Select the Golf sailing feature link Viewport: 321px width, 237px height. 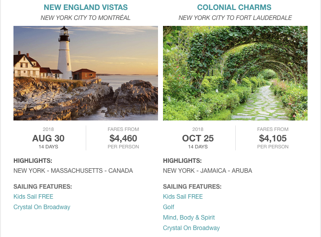pos(168,207)
